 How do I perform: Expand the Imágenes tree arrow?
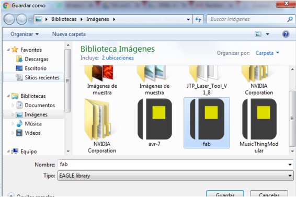13,114
